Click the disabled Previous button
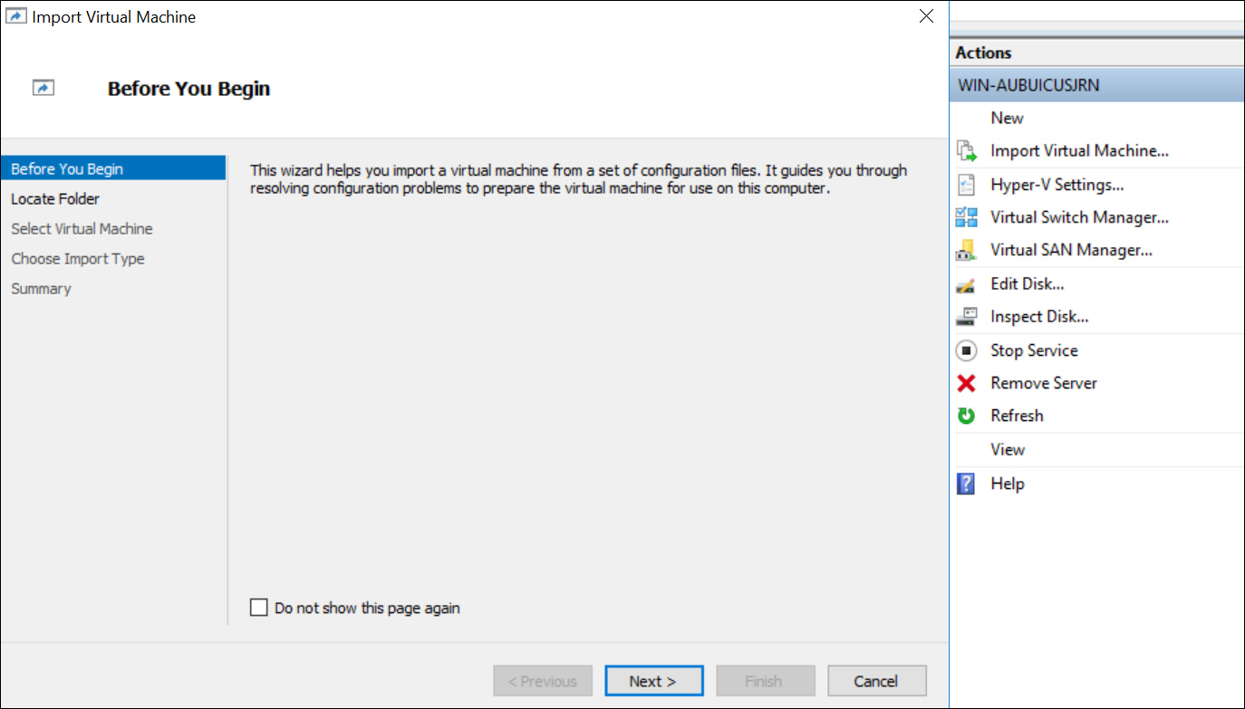Viewport: 1245px width, 709px height. coord(543,681)
